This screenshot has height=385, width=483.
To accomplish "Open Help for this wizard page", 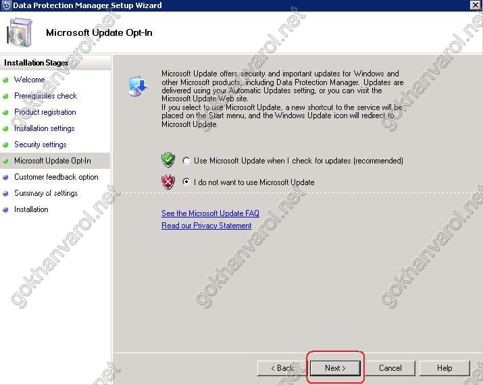I will [444, 368].
